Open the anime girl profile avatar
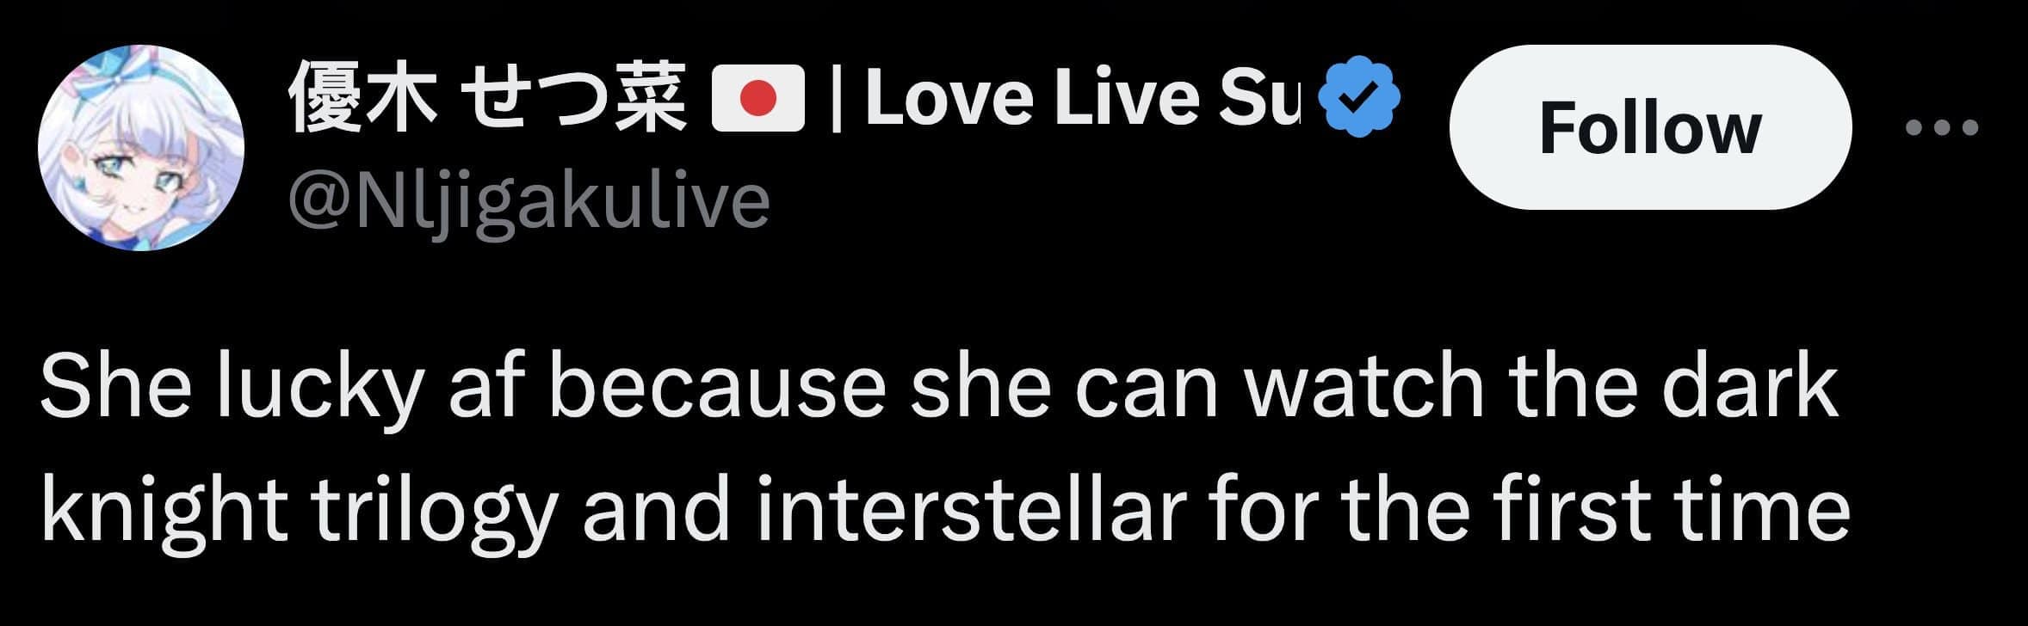Image resolution: width=2028 pixels, height=626 pixels. (x=141, y=147)
